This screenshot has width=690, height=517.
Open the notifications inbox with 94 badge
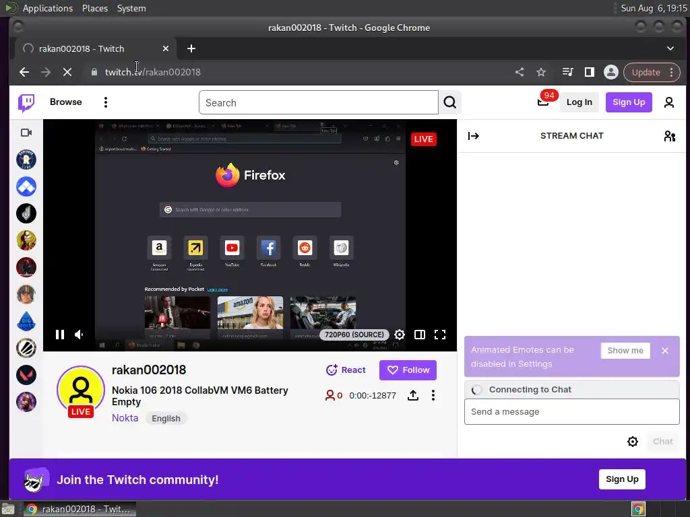544,102
